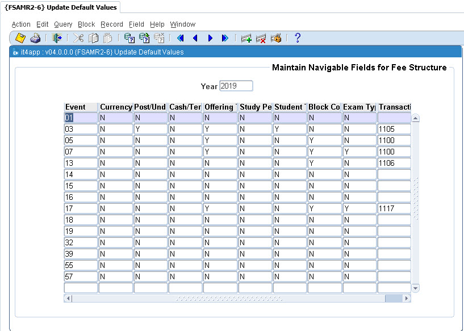This screenshot has width=464, height=331.
Task: Open the Action menu
Action: pyautogui.click(x=21, y=24)
